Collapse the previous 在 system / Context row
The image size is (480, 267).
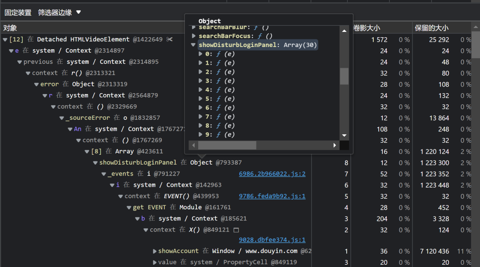[x=20, y=62]
